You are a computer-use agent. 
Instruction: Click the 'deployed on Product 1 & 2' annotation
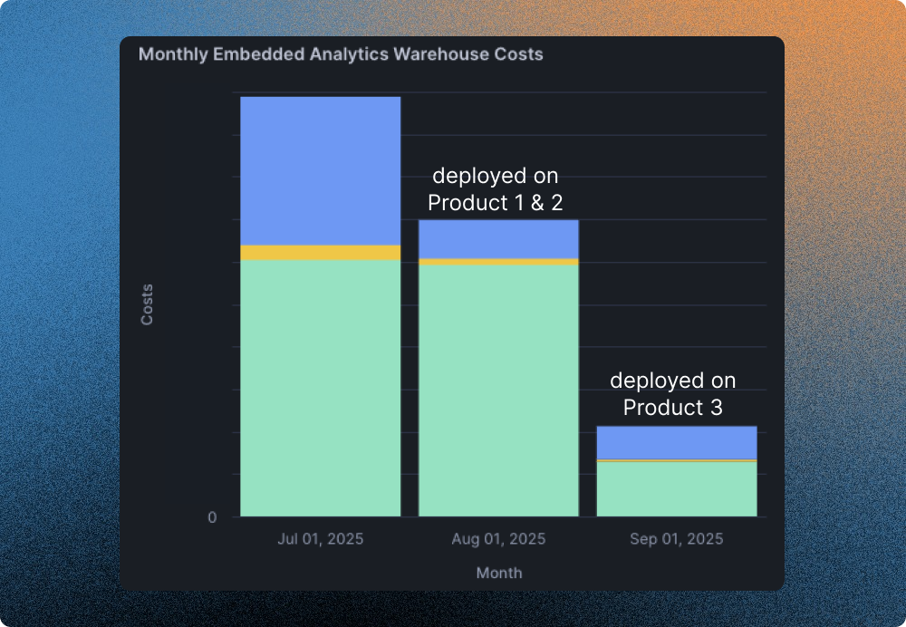[x=496, y=189]
